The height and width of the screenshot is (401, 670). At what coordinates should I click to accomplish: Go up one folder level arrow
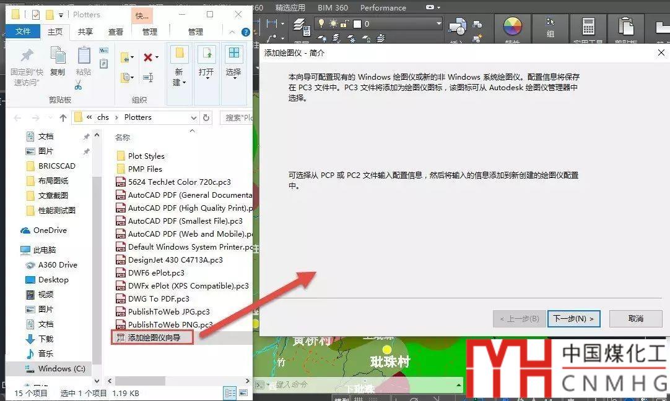63,117
